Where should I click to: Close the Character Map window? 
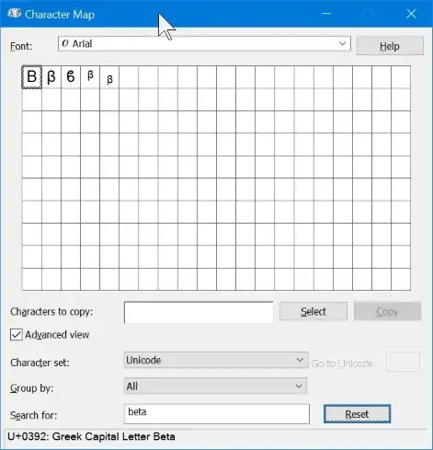[411, 14]
